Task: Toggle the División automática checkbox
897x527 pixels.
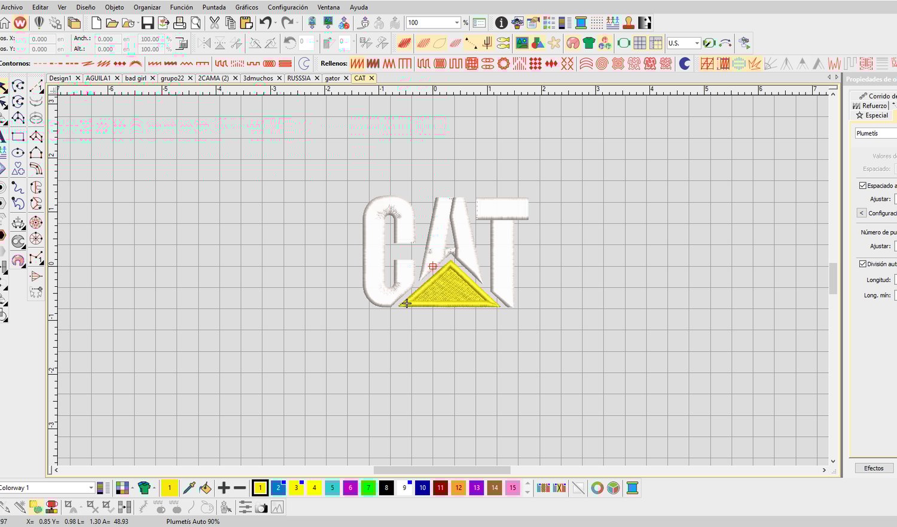Action: (x=862, y=264)
